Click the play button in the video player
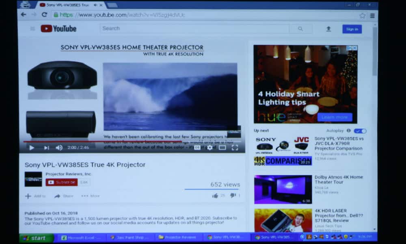This screenshot has width=406, height=244. pos(32,148)
